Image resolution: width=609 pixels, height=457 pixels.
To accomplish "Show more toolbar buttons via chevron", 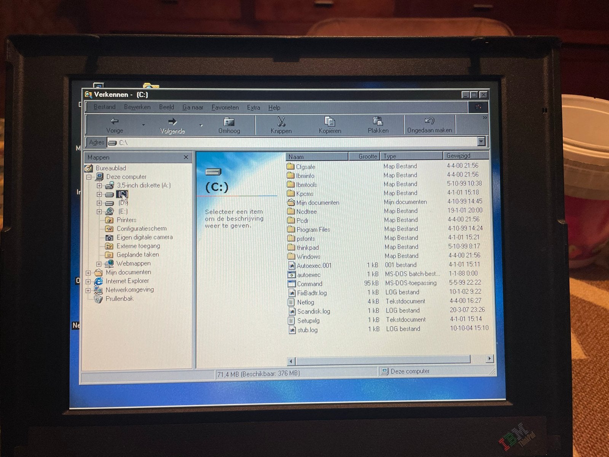I will point(485,118).
